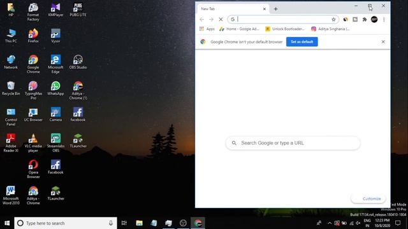Open the Unlock Bootloader bookmark
This screenshot has width=408, height=229.
click(x=285, y=29)
